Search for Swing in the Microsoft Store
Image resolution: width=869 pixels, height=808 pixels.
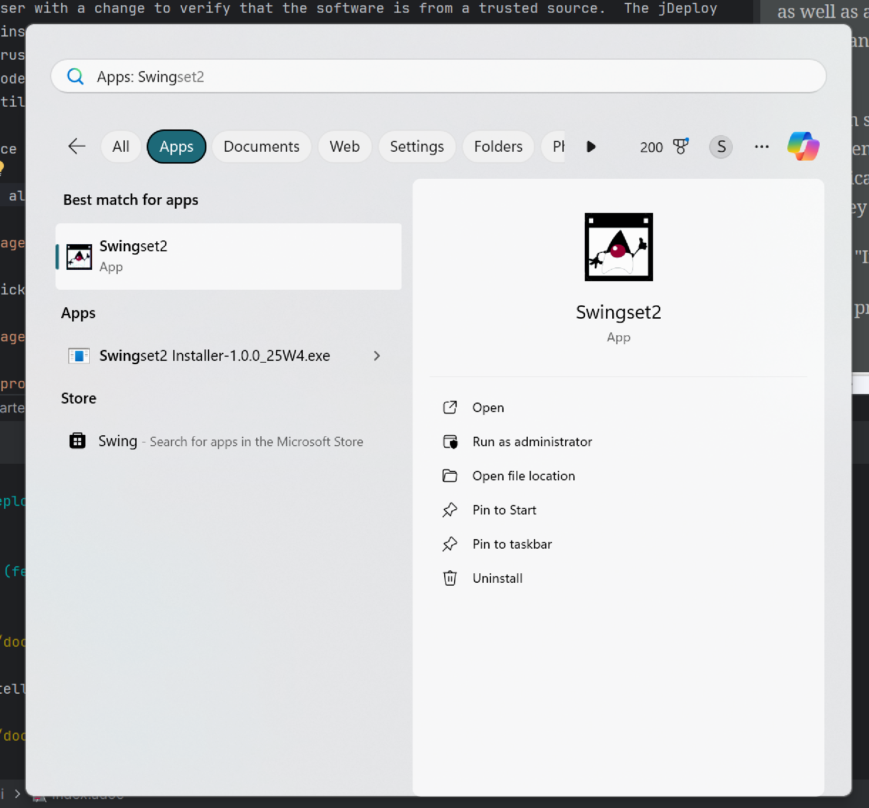click(x=230, y=441)
